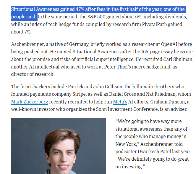Click the Aschenbrenner portrait photo
The width and height of the screenshot is (196, 174).
[x=59, y=146]
